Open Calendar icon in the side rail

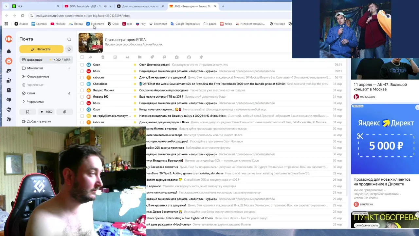pyautogui.click(x=9, y=90)
